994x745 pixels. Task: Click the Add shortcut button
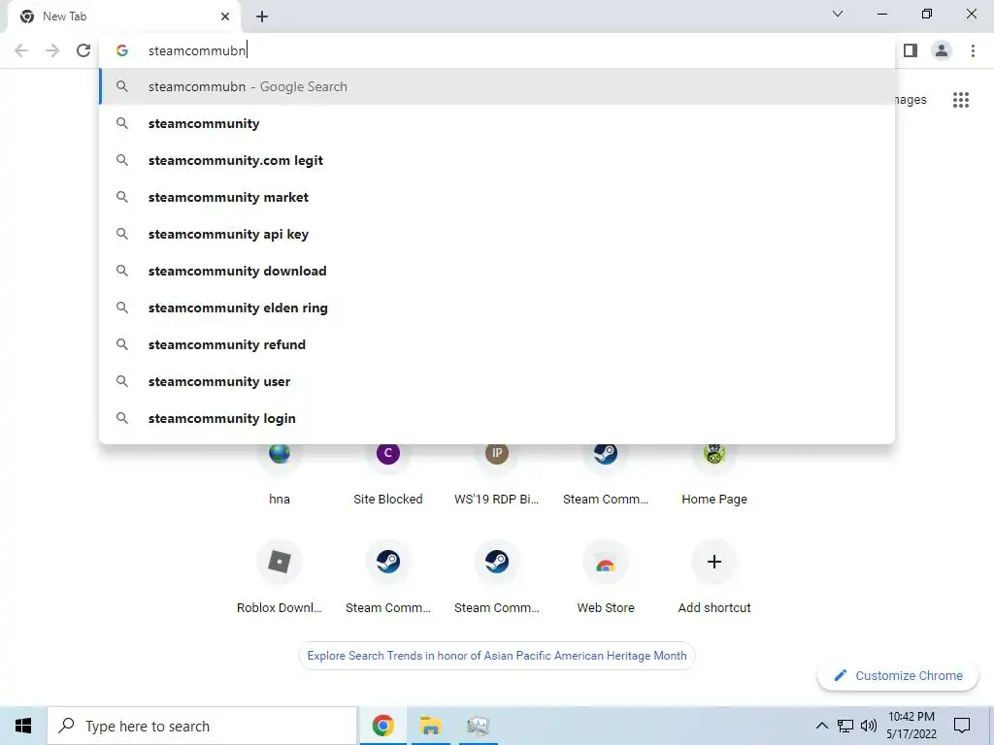click(714, 576)
